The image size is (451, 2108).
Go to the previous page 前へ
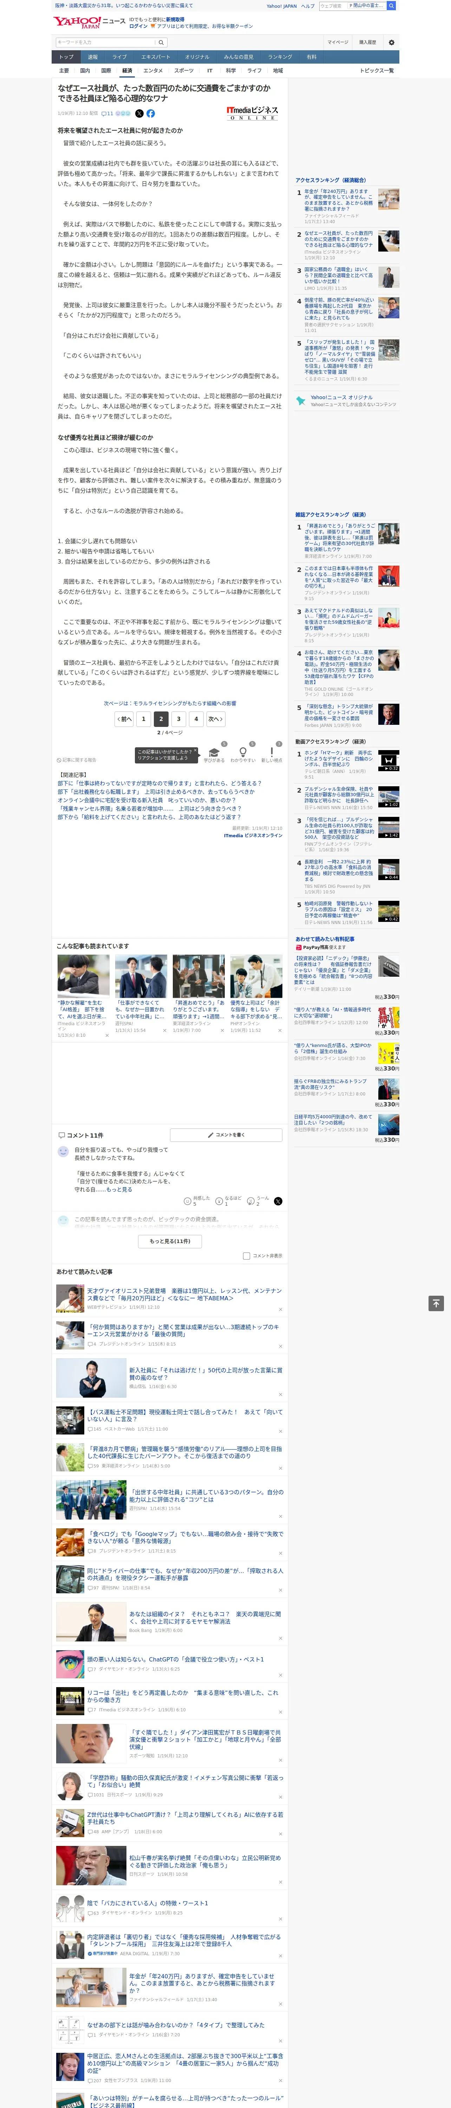124,719
